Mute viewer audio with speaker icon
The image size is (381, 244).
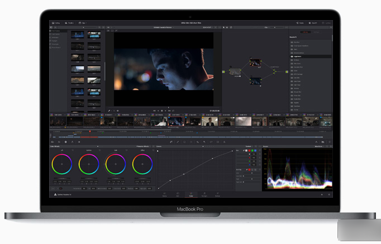pos(118,111)
